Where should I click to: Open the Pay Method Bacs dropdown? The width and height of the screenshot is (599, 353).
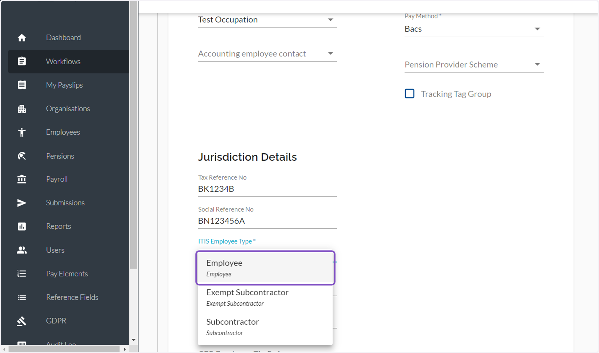[474, 29]
